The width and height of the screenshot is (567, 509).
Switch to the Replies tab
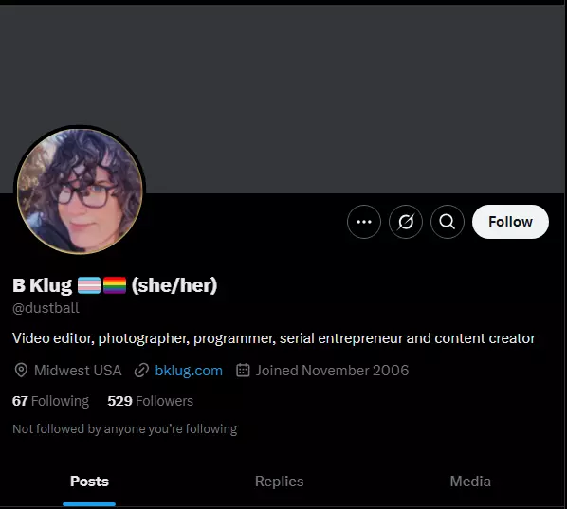(x=279, y=482)
